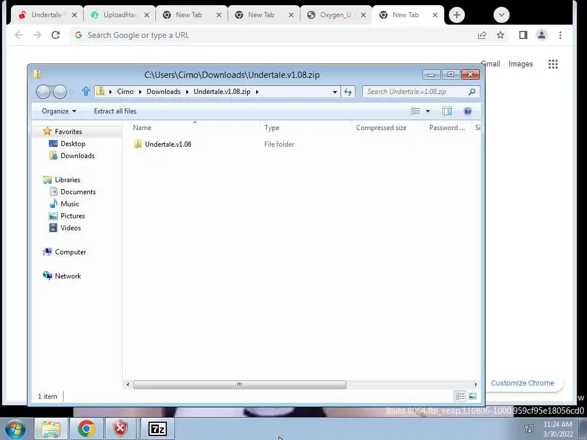The image size is (587, 440).
Task: Open Explorer Help via the question mark icon
Action: point(467,111)
